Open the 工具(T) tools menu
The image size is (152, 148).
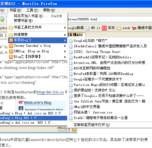coord(32,10)
